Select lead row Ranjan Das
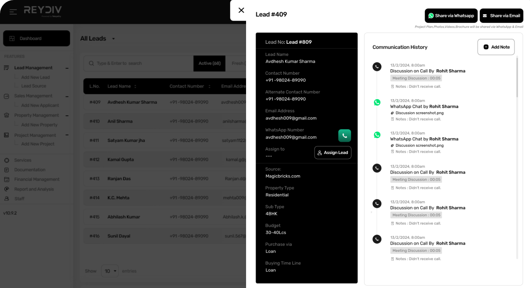The image size is (530, 288). click(165, 179)
